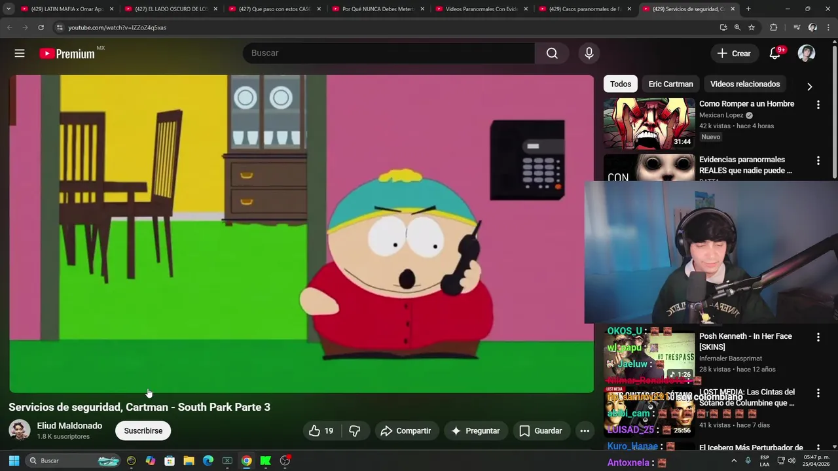
Task: Open options for LOST MEDIA Columbine video
Action: (818, 393)
